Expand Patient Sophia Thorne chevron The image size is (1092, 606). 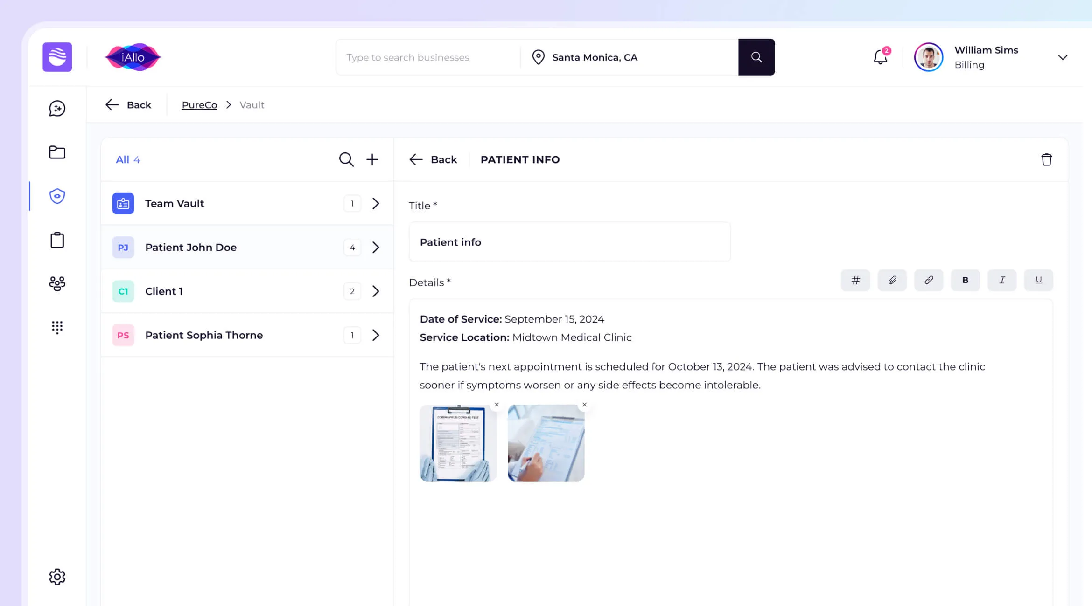(376, 335)
